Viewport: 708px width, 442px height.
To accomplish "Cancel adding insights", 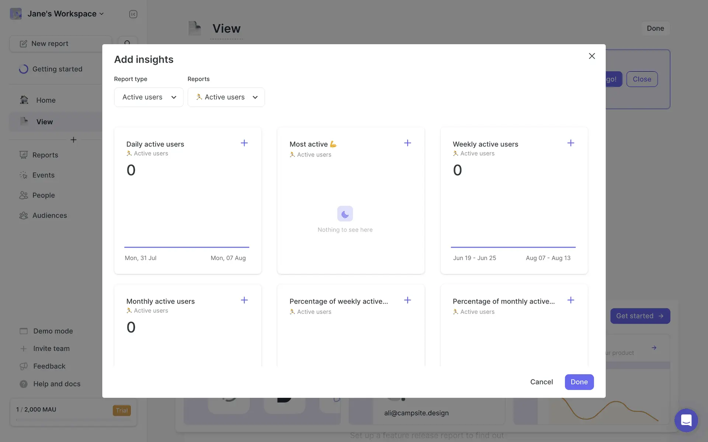I will (x=541, y=382).
